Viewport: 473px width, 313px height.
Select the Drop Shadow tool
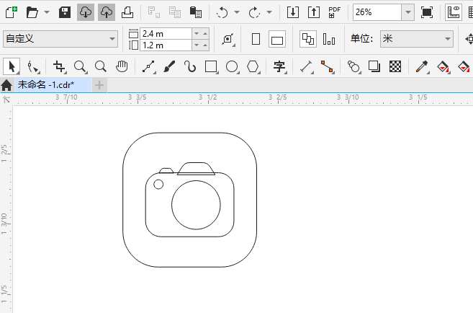coord(374,66)
